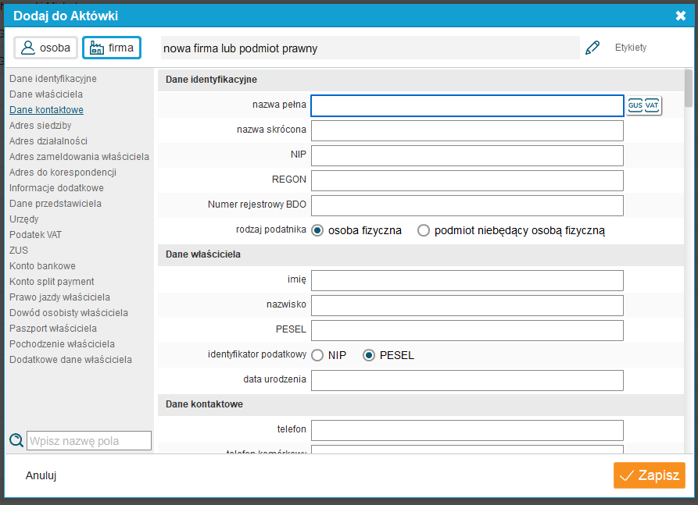Jump to Konto bankowe
This screenshot has height=505, width=698.
coord(42,266)
